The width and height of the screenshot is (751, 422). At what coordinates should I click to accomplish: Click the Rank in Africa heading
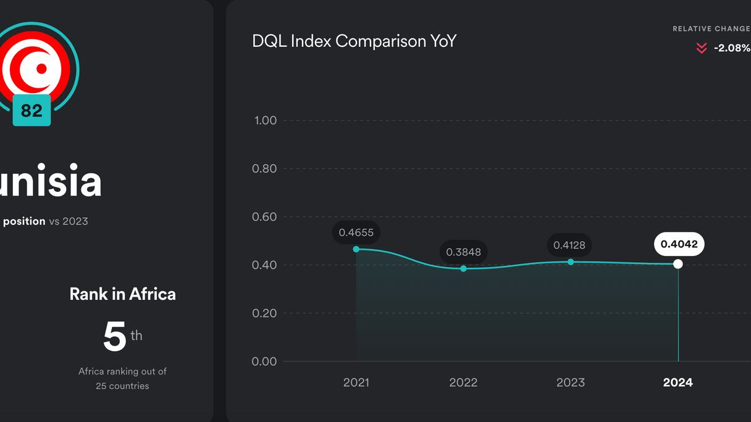[x=122, y=294]
